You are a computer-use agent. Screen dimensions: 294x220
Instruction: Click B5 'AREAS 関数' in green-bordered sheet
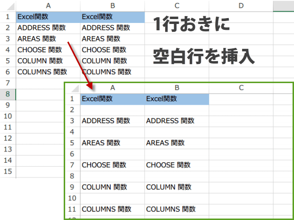[177, 143]
